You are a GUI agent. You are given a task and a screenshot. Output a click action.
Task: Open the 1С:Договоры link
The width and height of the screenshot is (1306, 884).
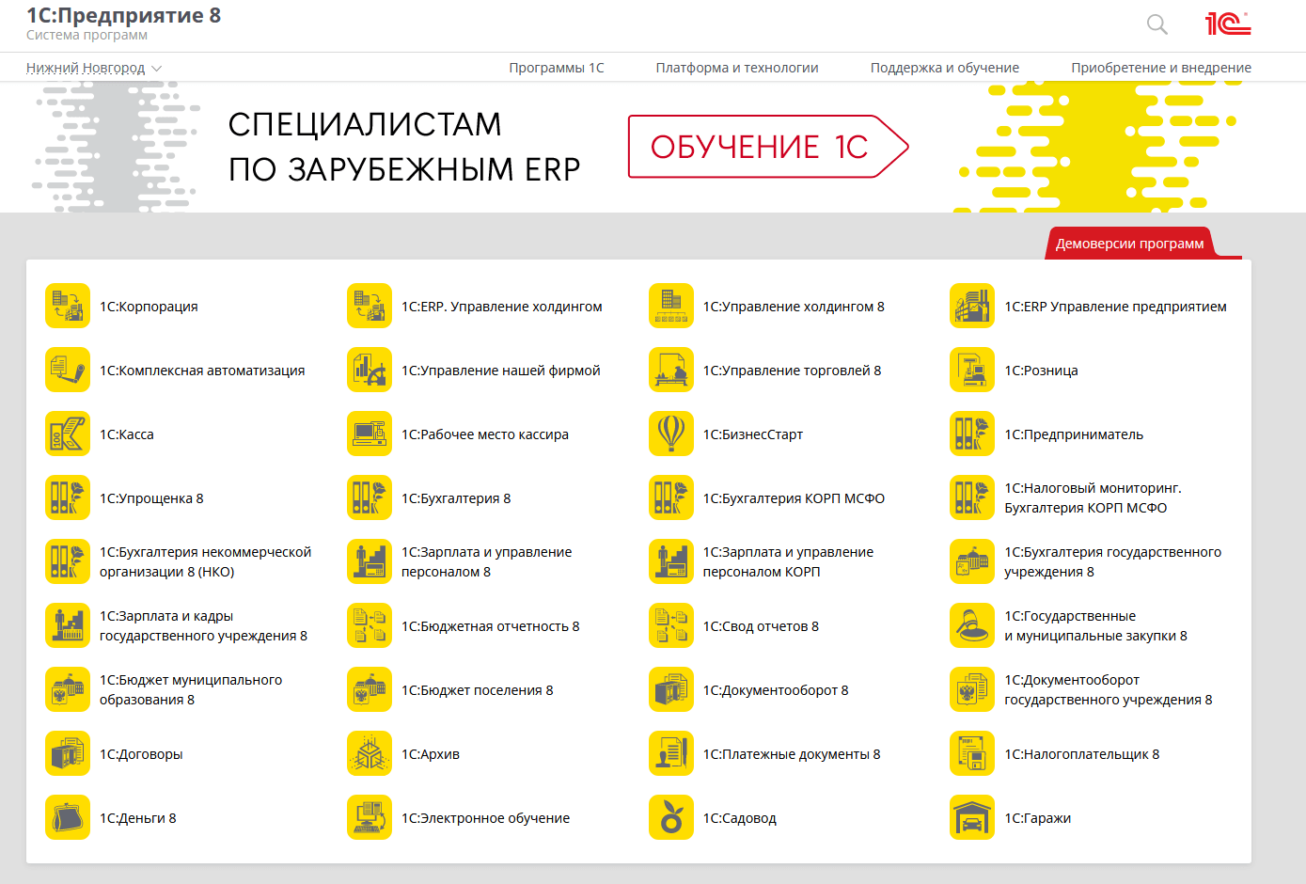pos(142,754)
